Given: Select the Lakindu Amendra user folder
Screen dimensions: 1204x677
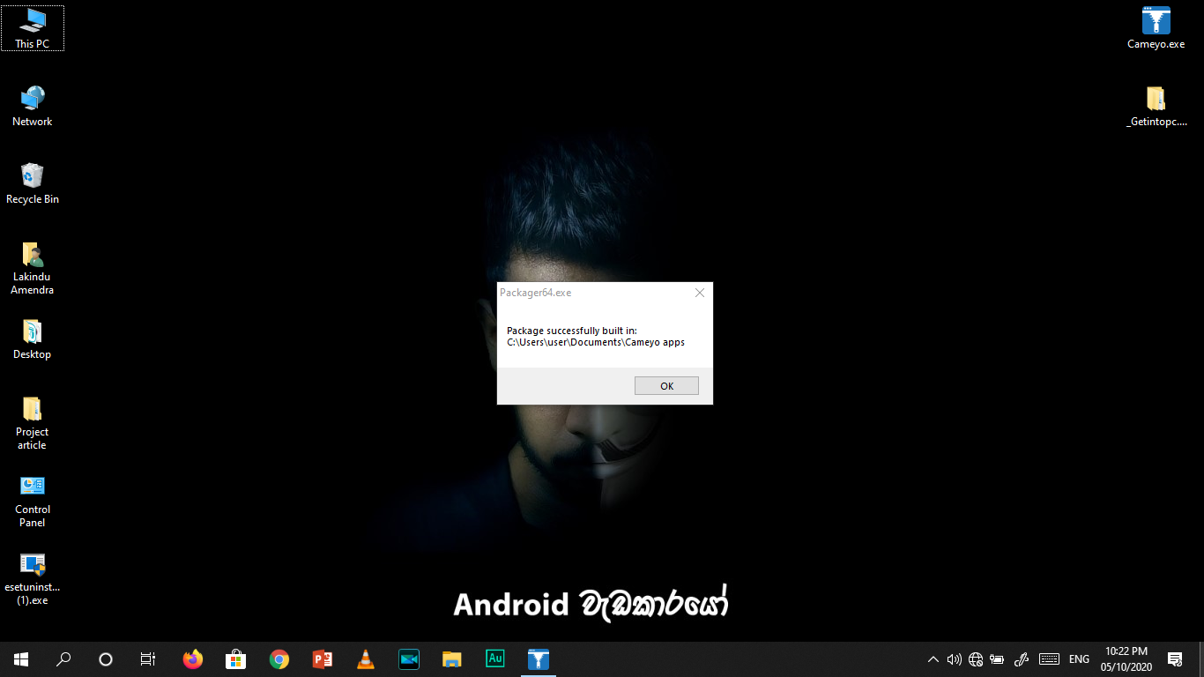Looking at the screenshot, I should 33,269.
